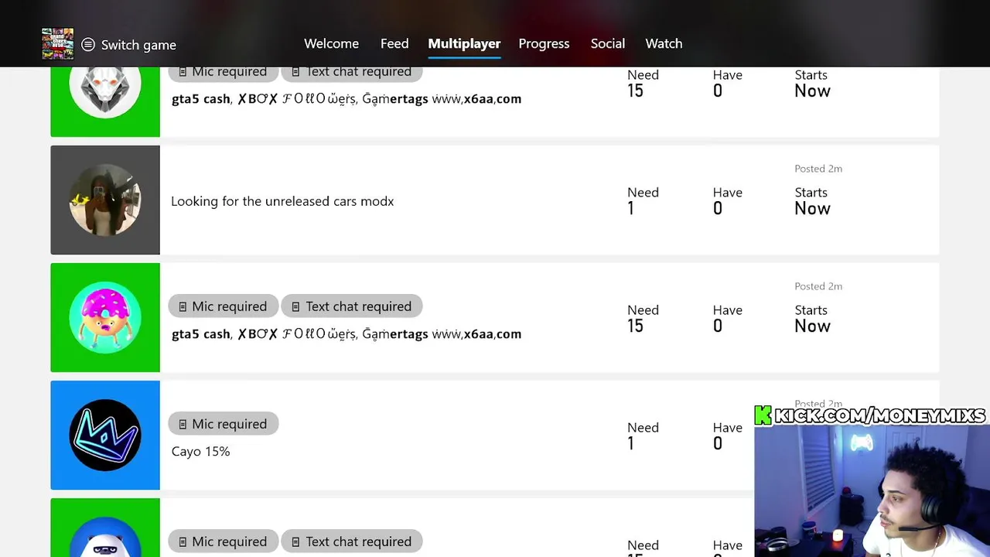Image resolution: width=990 pixels, height=557 pixels.
Task: Click 'Have 0' on the Cayo 15% post
Action: click(727, 436)
